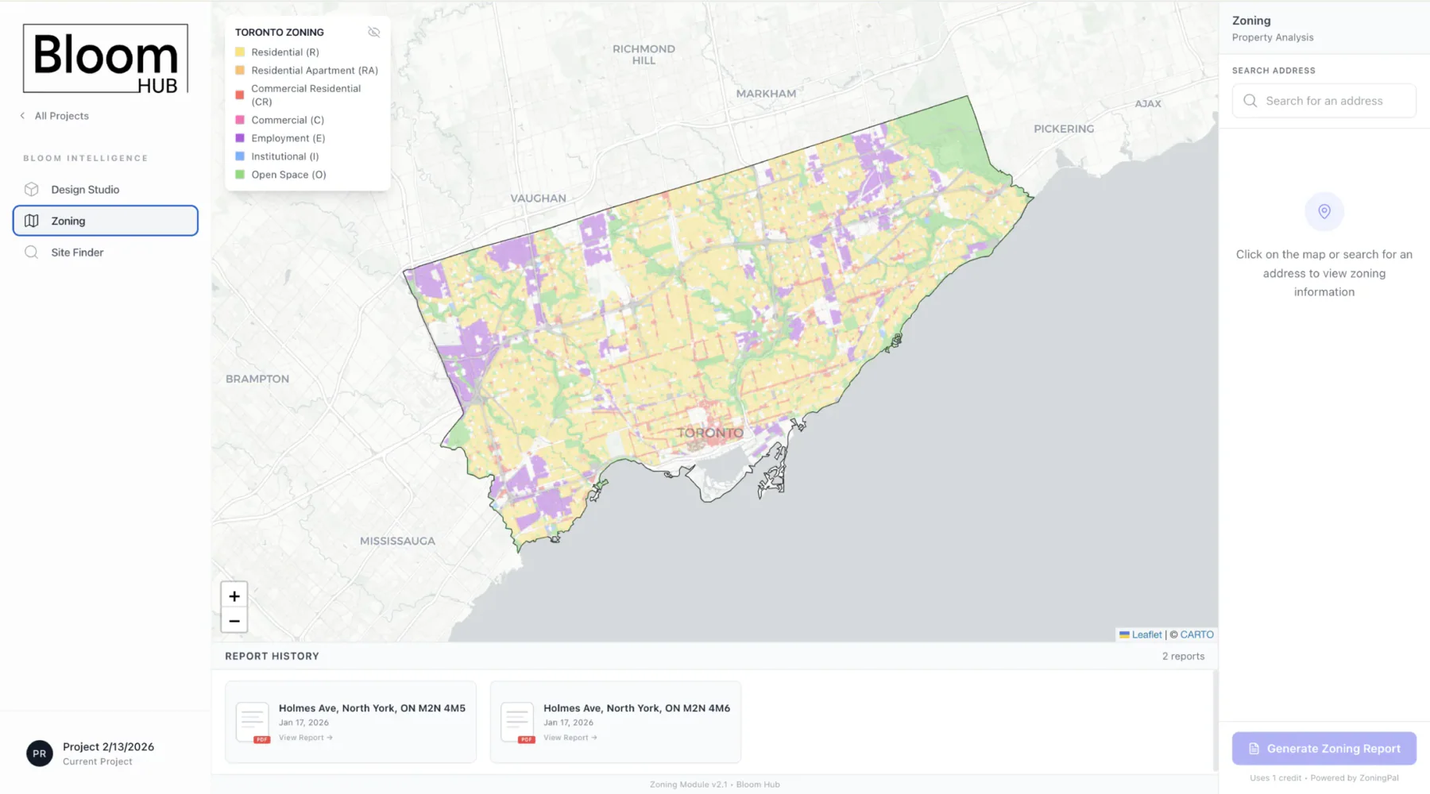This screenshot has height=794, width=1430.
Task: Open the PDF report icon for Holmes Ave M2N 4M5
Action: coord(253,719)
